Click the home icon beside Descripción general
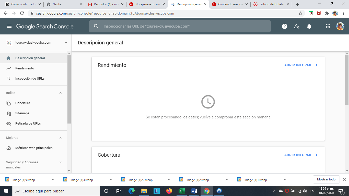Screen dimensions: 349x196 click(9, 58)
